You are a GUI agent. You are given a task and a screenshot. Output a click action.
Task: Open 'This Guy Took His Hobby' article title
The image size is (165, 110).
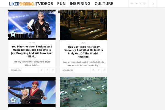click(x=84, y=52)
